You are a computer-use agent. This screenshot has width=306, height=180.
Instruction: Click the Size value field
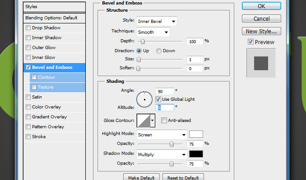point(195,59)
